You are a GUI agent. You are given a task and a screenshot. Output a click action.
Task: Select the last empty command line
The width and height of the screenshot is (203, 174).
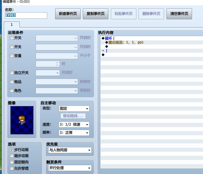152,55
